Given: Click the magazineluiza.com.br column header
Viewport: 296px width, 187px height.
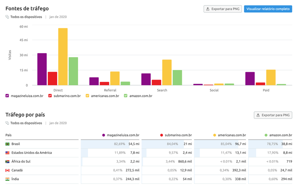Looking at the screenshot, I should point(123,135).
